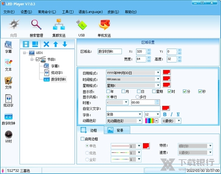Uncheck the 时 display checkbox
Viewport: 221px width, 174px height.
[169, 91]
